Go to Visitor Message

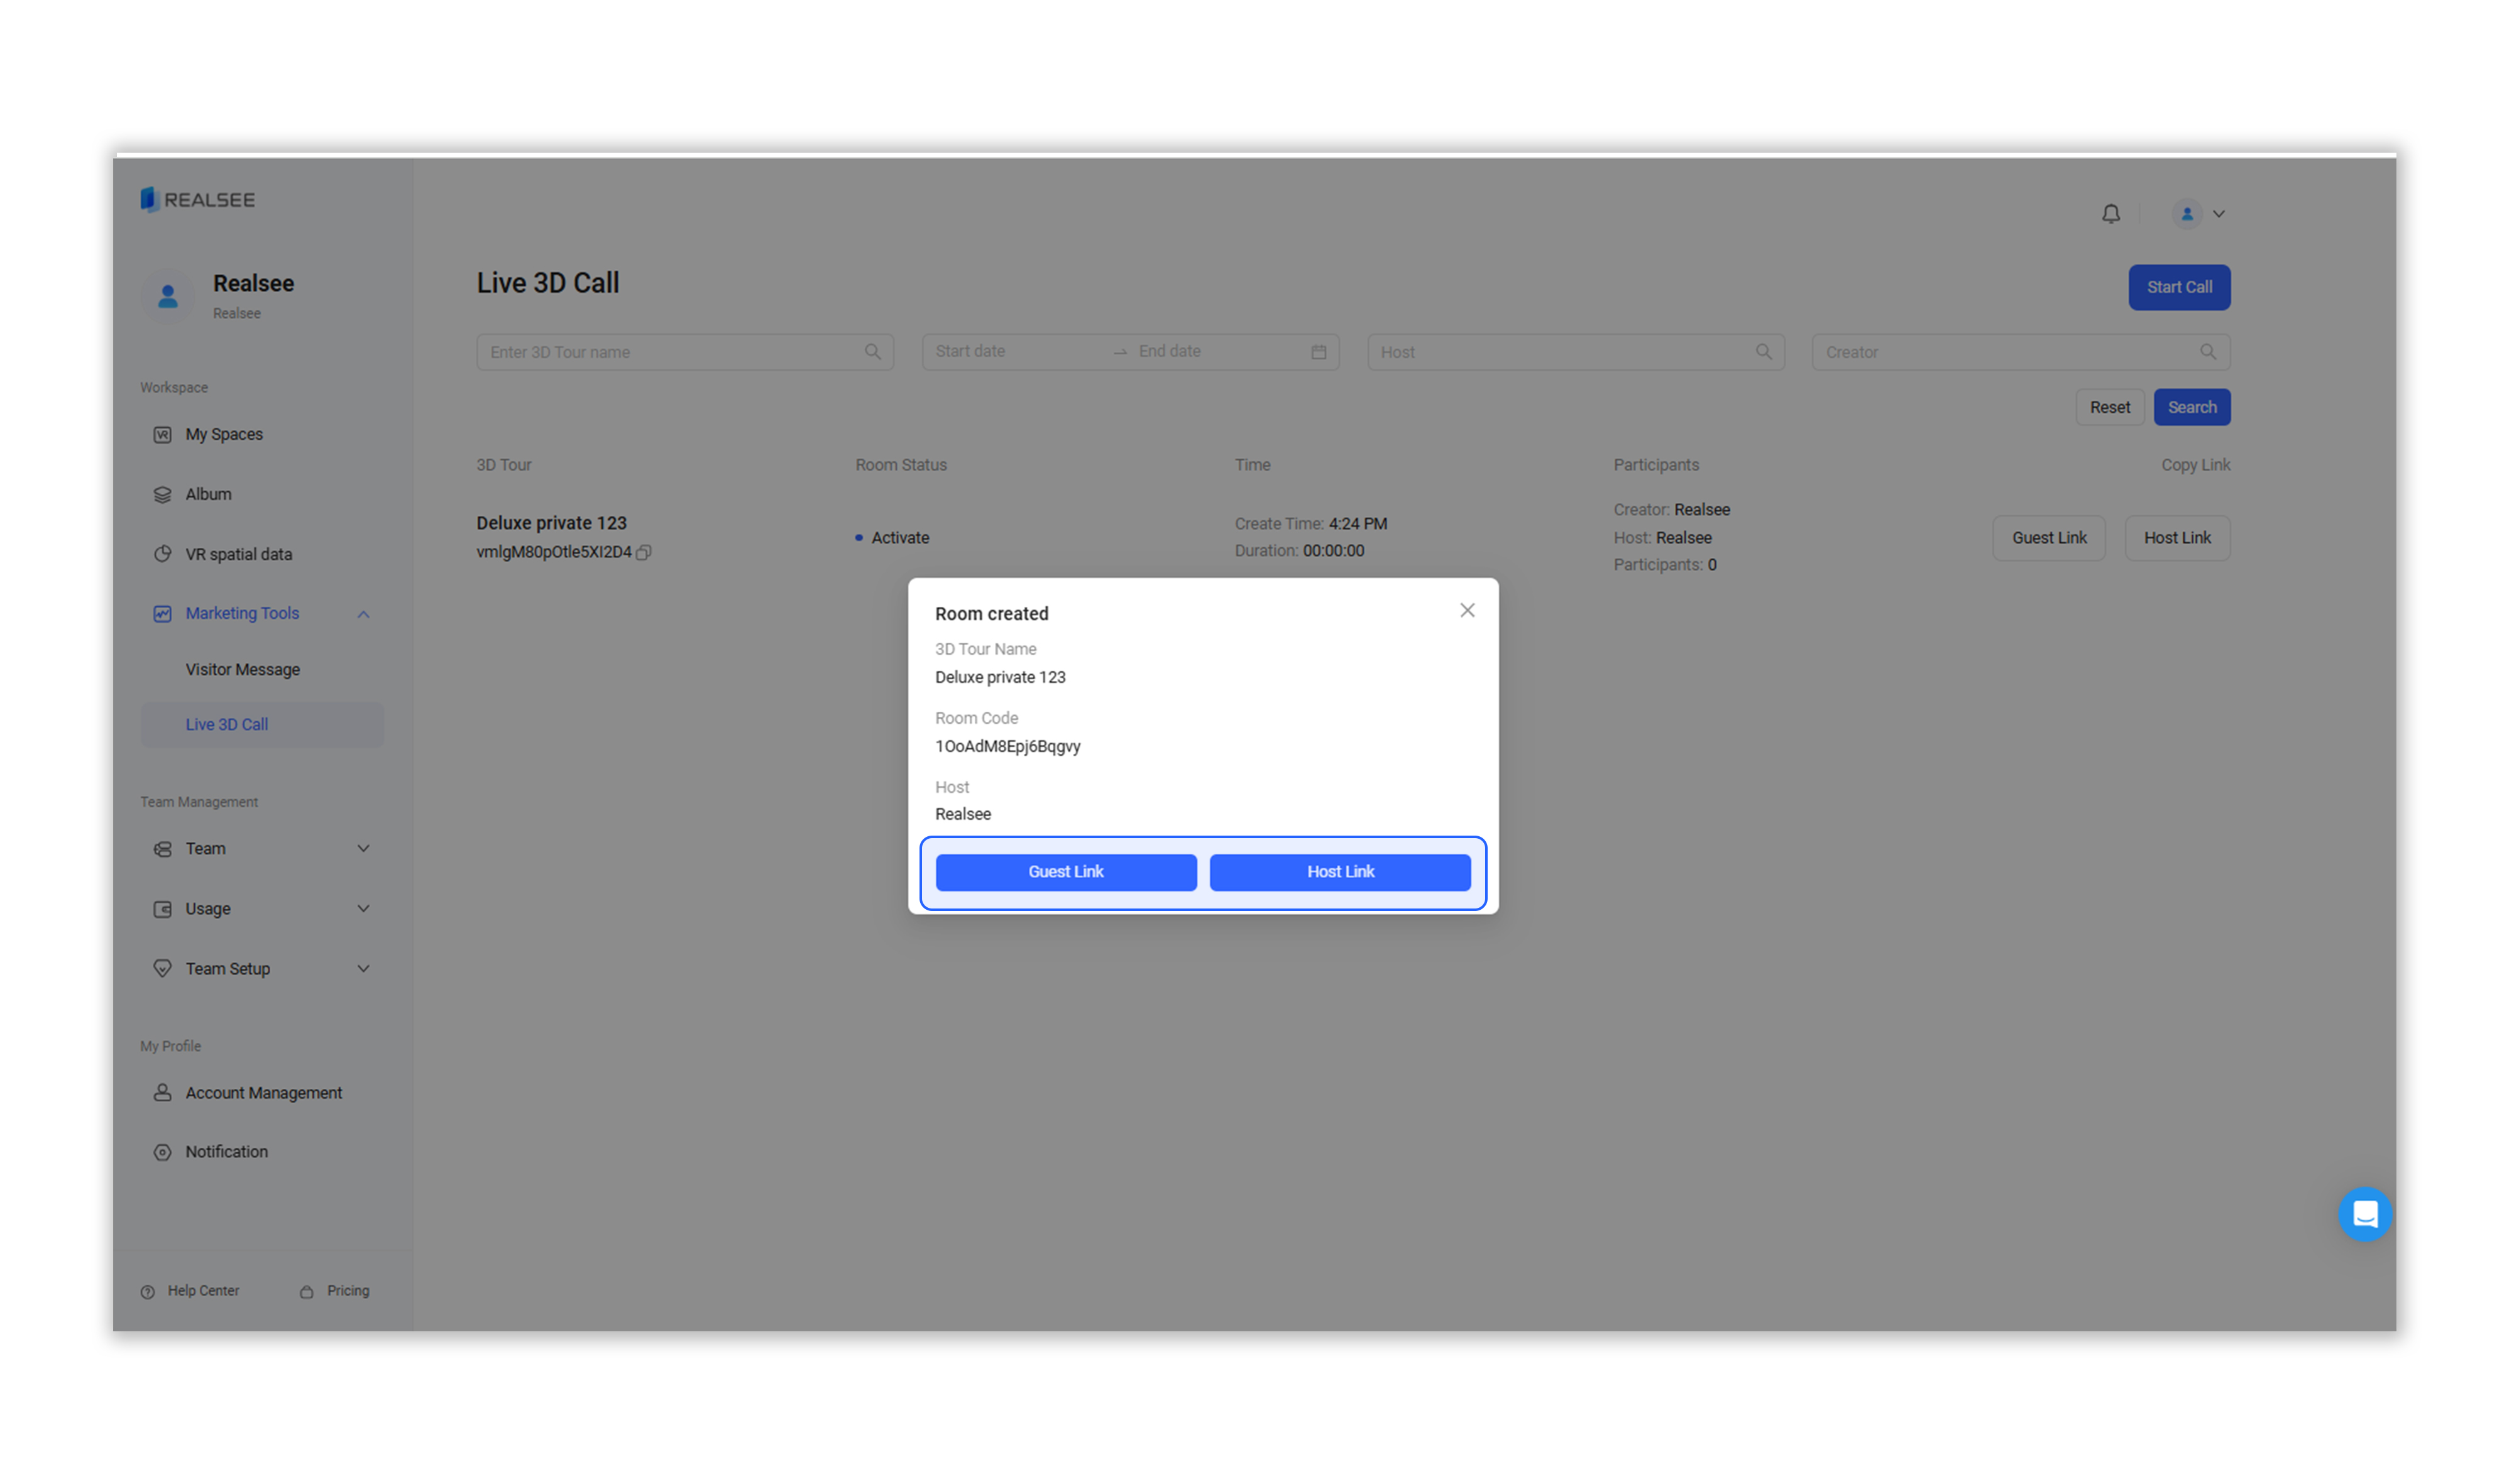(242, 669)
